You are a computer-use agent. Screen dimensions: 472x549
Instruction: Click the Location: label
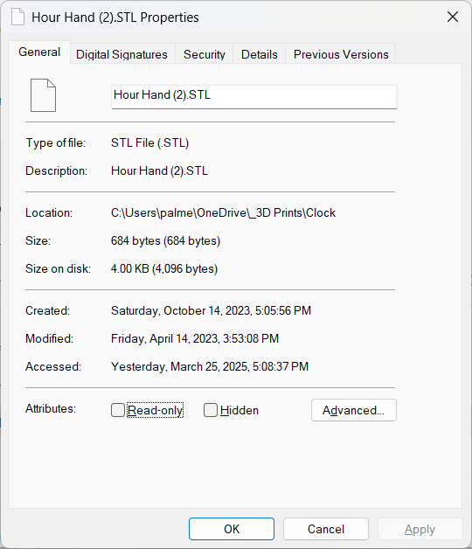49,213
